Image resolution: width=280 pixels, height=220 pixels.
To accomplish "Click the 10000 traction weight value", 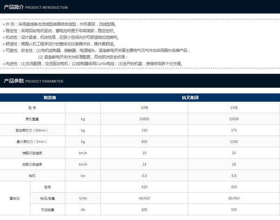I will 144,119.
